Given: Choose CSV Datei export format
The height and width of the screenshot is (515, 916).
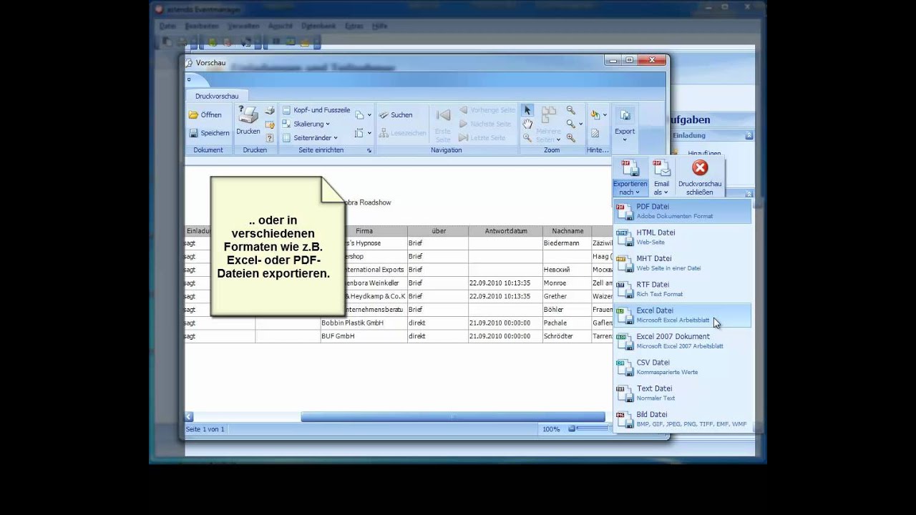Looking at the screenshot, I should 683,367.
